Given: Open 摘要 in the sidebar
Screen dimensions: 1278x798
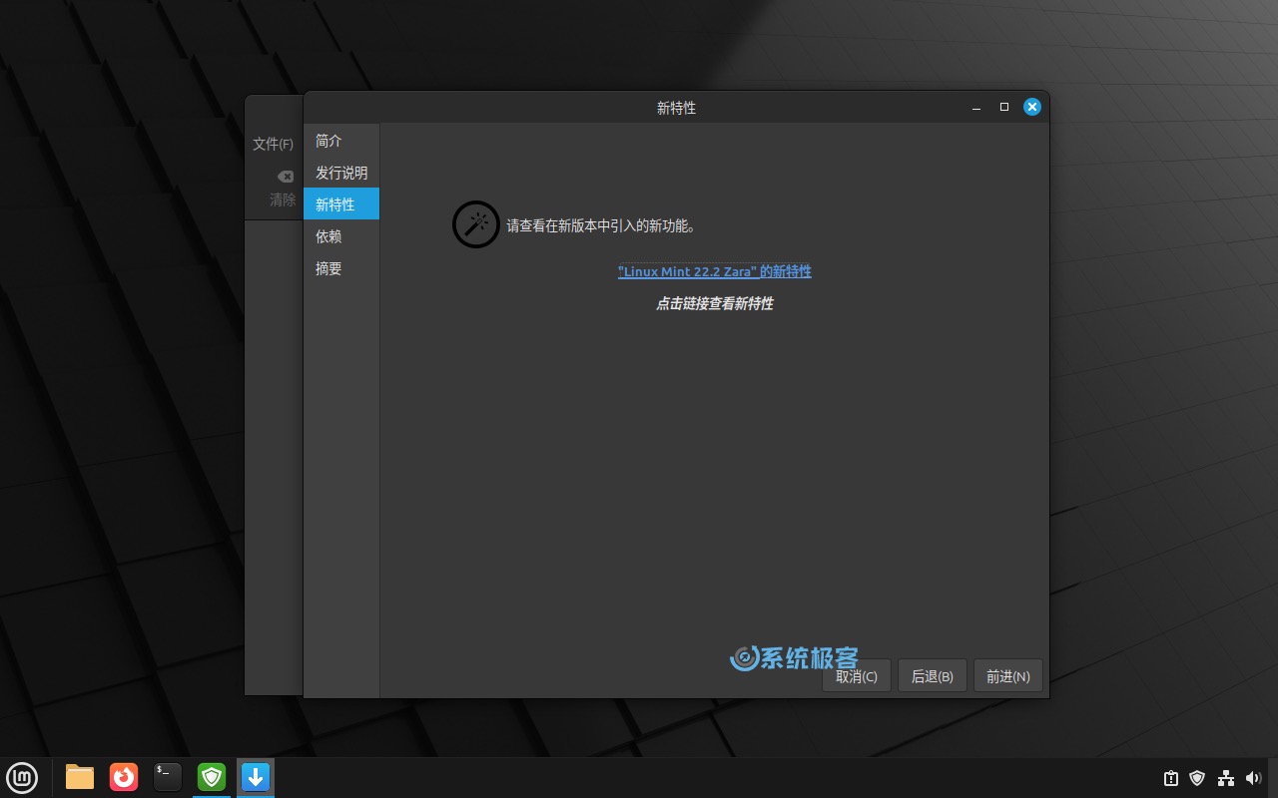Looking at the screenshot, I should (340, 268).
